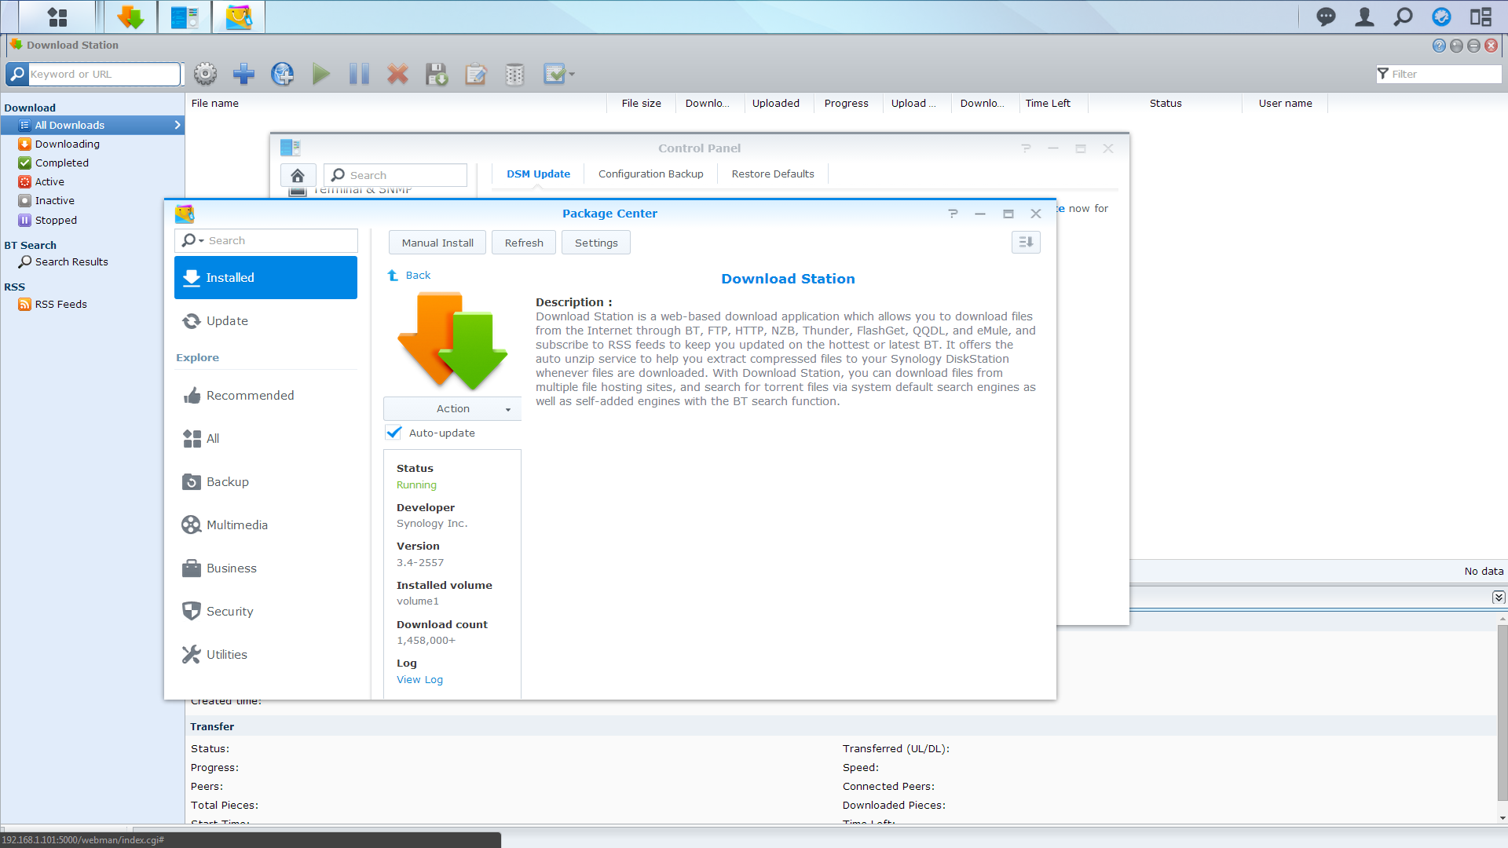Sort by the Status column header
This screenshot has width=1508, height=848.
click(1165, 103)
